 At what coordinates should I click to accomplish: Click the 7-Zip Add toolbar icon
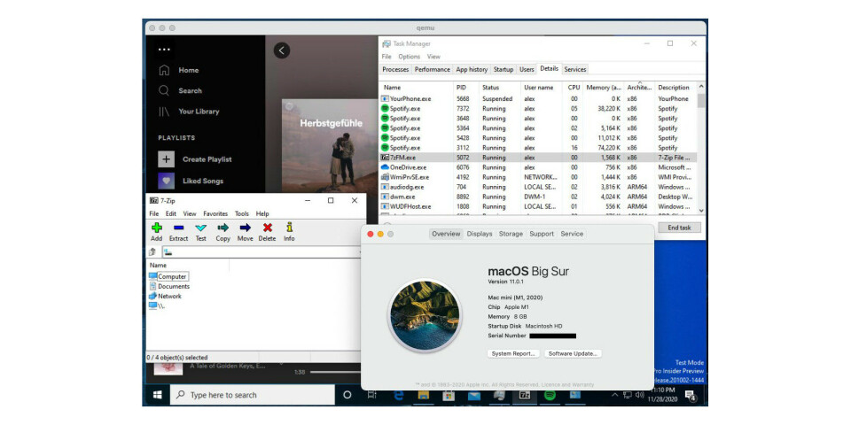coord(156,228)
